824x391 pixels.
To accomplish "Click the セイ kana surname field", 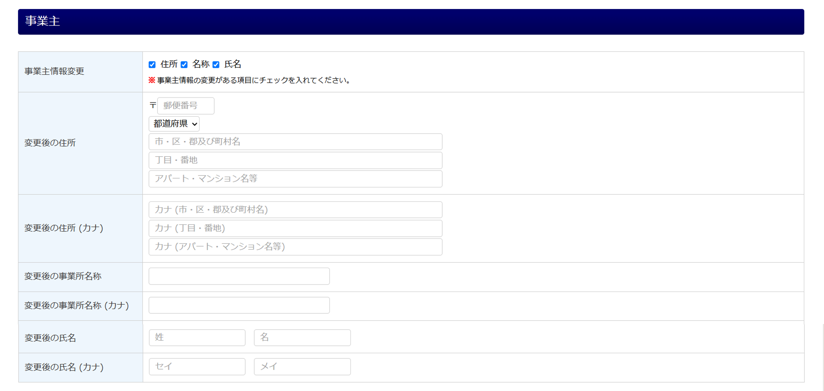I will (x=197, y=366).
